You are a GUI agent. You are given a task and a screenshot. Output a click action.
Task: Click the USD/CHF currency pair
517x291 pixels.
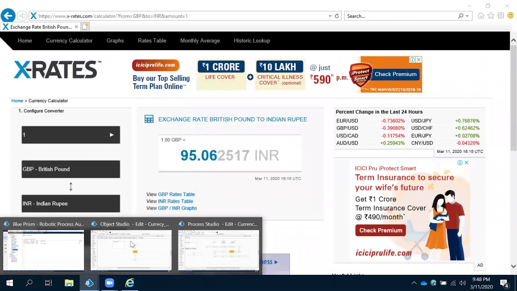pos(422,128)
